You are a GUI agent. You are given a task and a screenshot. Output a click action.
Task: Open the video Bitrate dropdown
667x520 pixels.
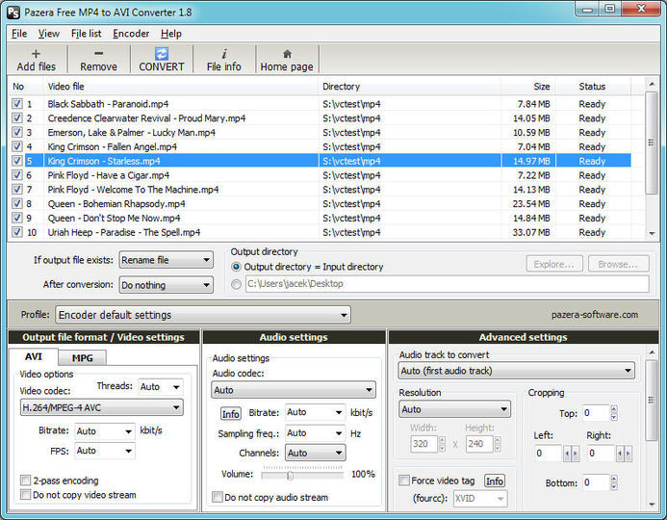(105, 431)
